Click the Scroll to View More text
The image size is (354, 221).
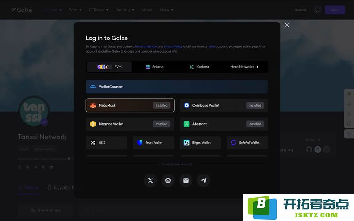point(177,164)
